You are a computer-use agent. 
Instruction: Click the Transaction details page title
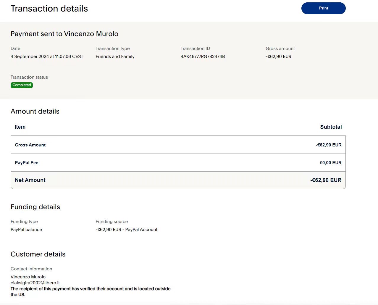tap(49, 9)
